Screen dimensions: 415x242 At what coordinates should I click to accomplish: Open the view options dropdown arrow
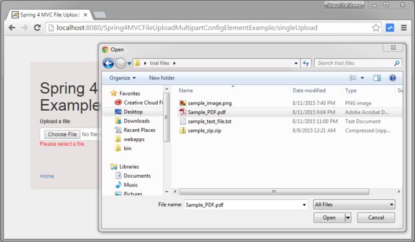[363, 78]
